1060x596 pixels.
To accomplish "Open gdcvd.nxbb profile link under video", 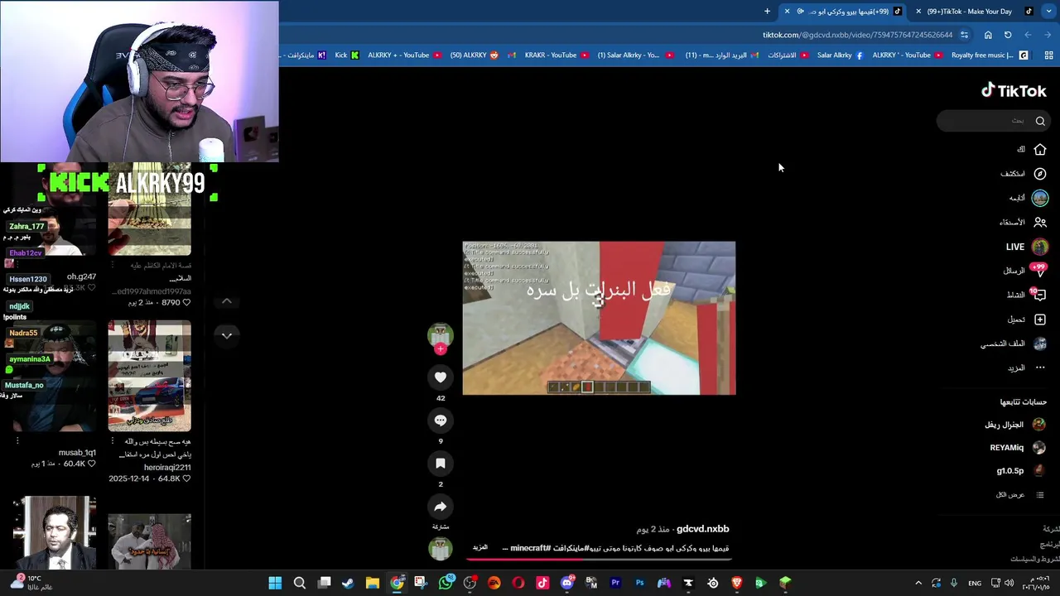I will point(702,529).
